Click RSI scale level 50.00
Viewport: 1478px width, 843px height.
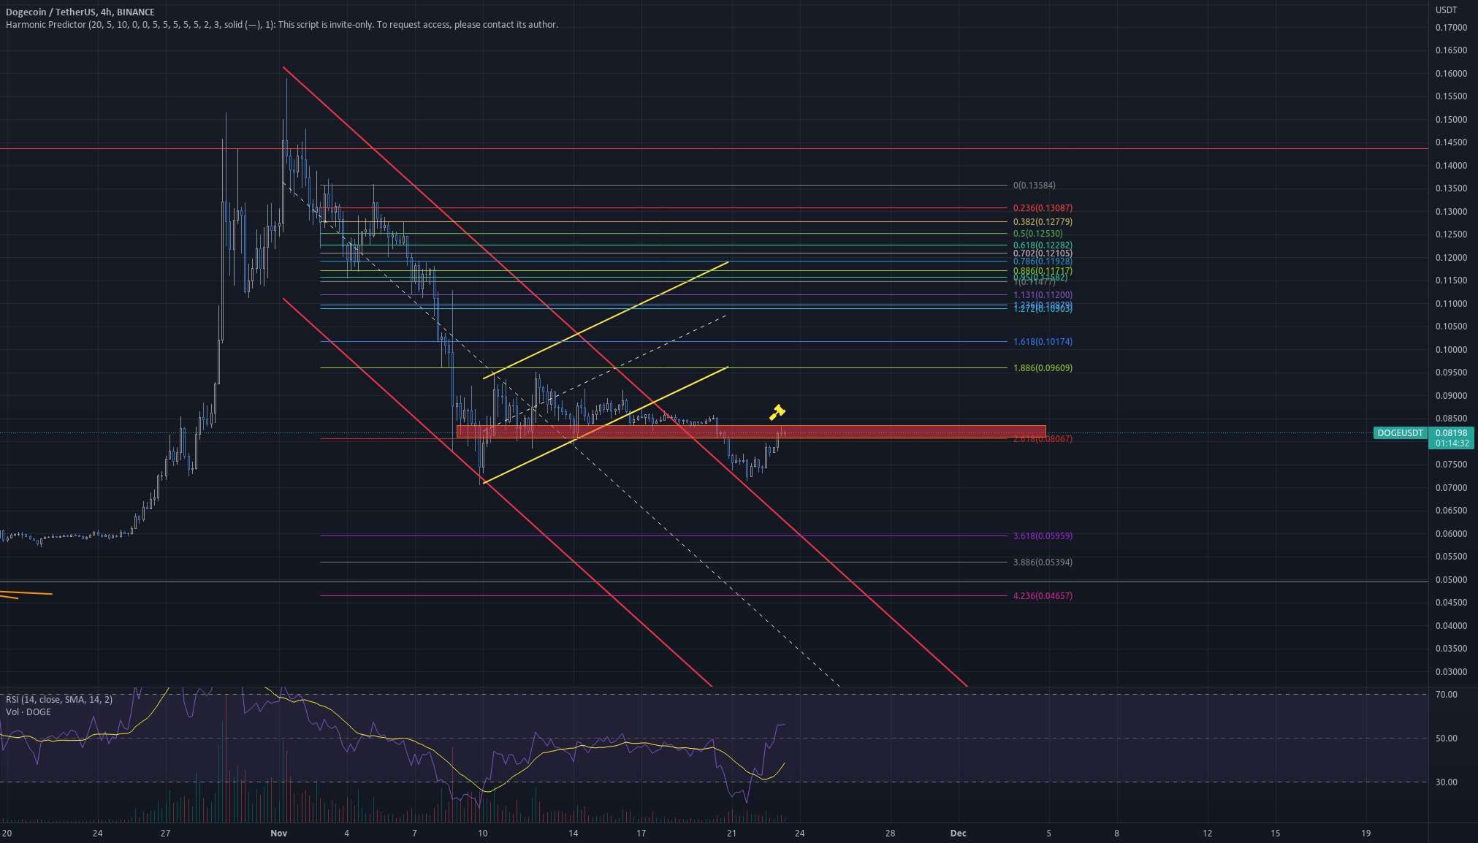point(1446,739)
